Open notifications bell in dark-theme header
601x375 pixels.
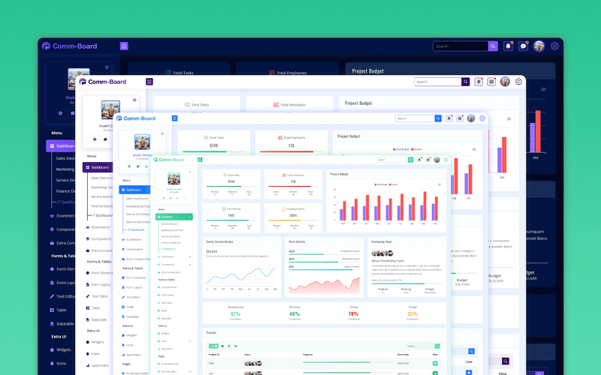pos(509,46)
